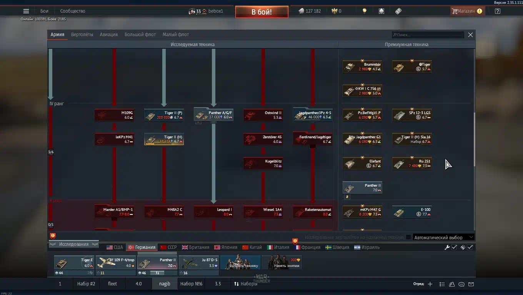Select Panther II in premium column
Viewport: 523px width, 295px height.
coord(362,187)
